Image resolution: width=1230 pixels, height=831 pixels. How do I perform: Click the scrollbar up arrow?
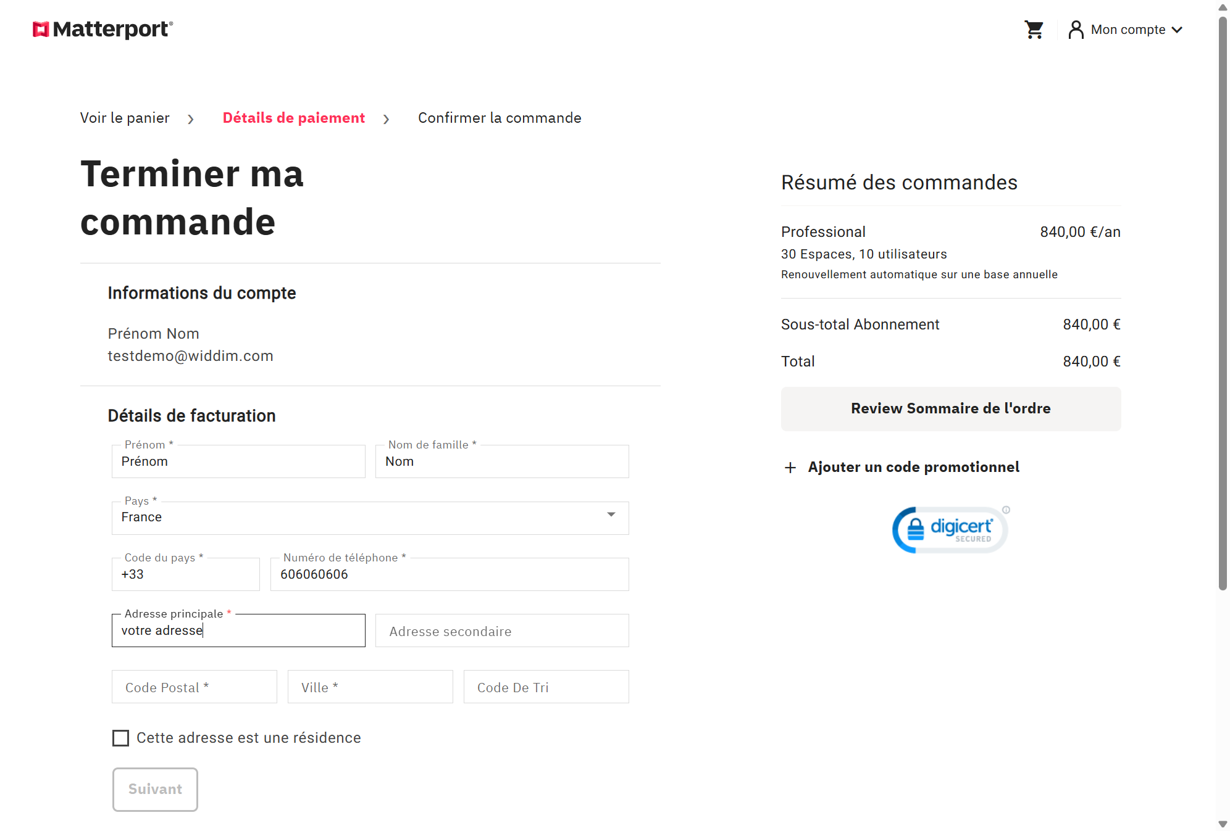click(x=1223, y=7)
